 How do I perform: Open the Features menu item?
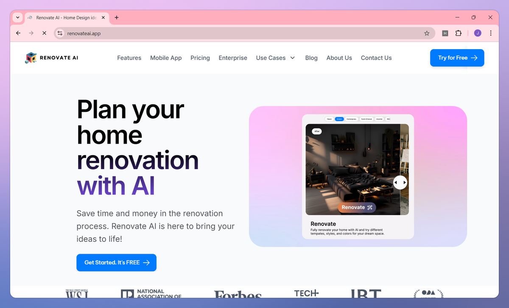129,58
